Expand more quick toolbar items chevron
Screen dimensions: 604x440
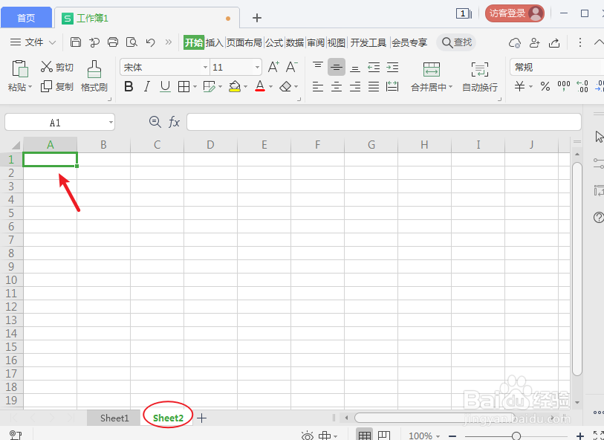coord(169,42)
